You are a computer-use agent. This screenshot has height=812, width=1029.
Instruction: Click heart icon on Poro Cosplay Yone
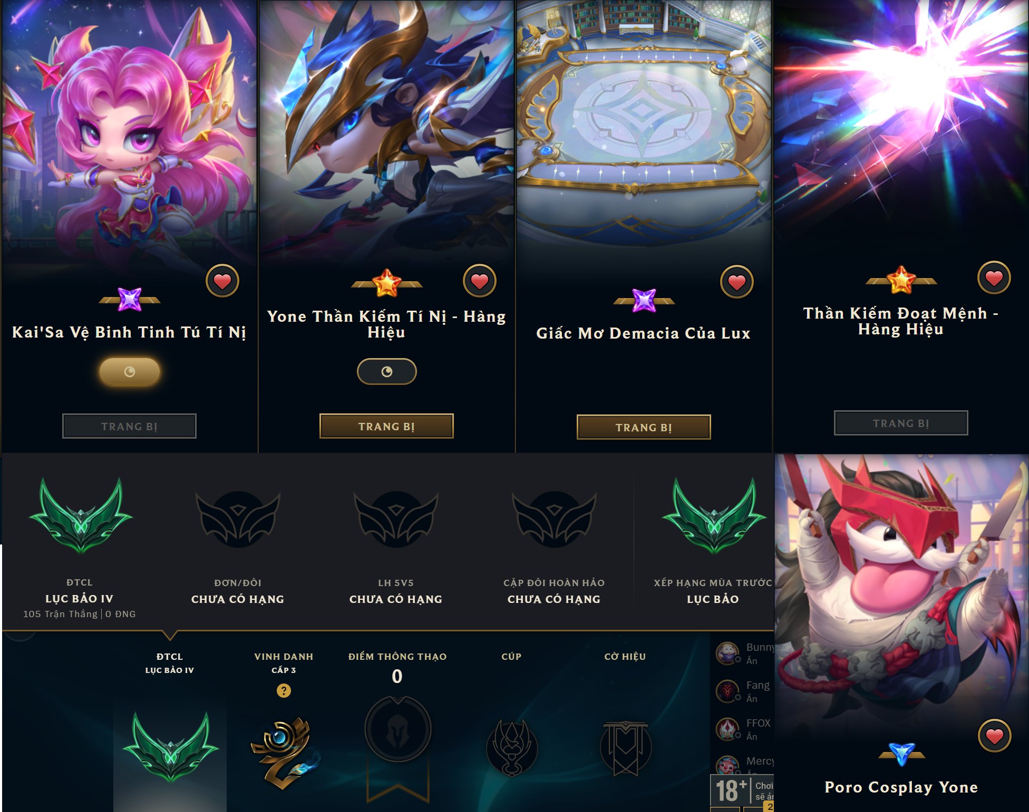(994, 736)
